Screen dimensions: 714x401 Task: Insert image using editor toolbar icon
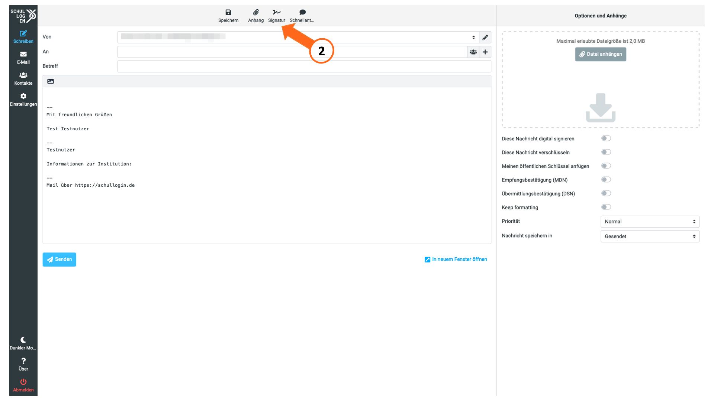[51, 81]
